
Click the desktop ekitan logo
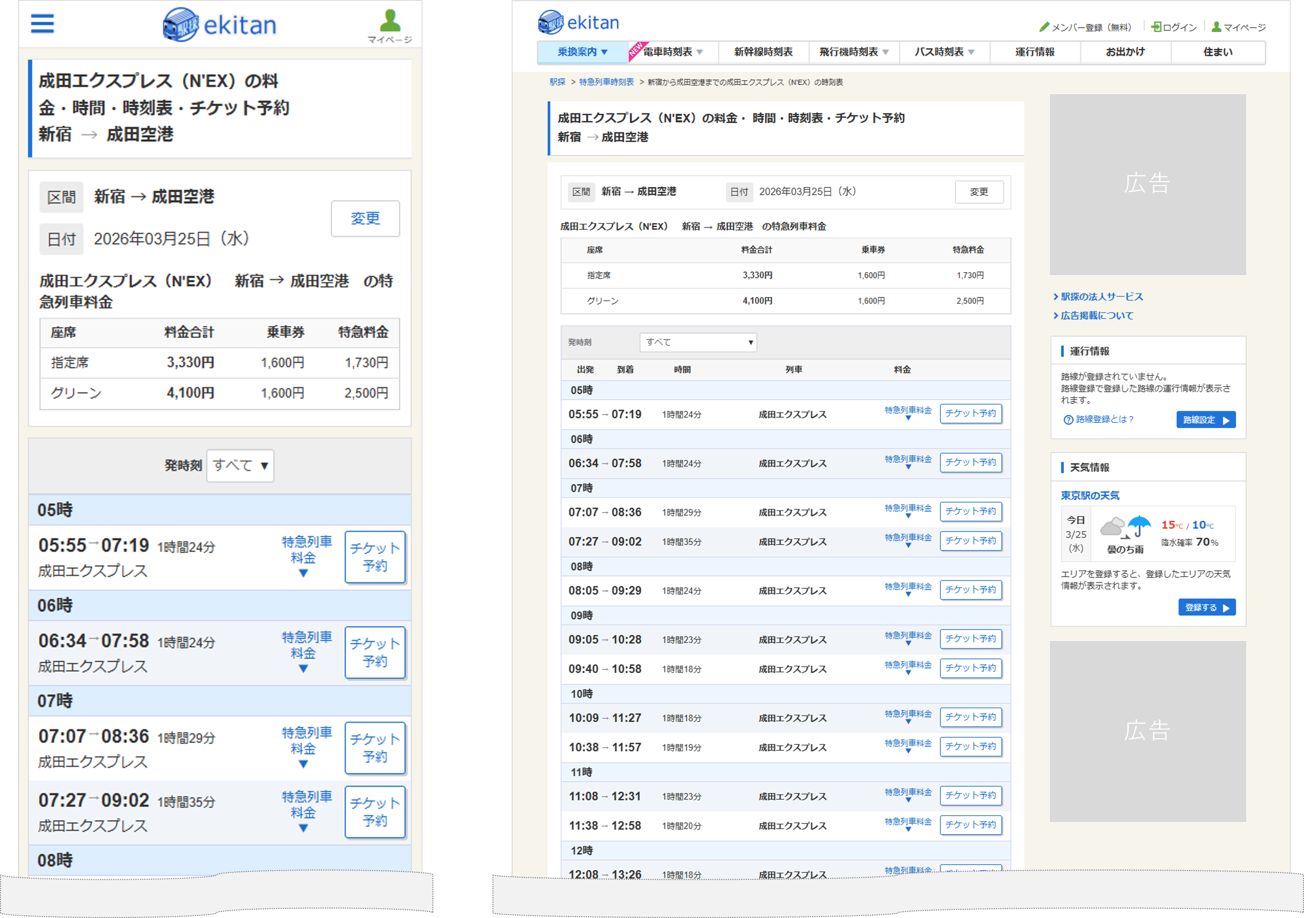click(x=578, y=23)
